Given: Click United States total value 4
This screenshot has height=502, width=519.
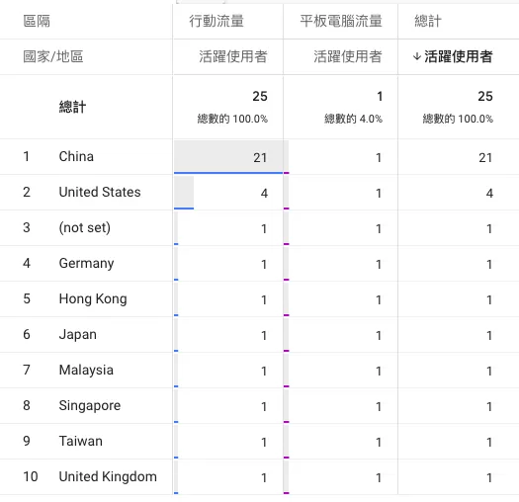Looking at the screenshot, I should point(489,194).
